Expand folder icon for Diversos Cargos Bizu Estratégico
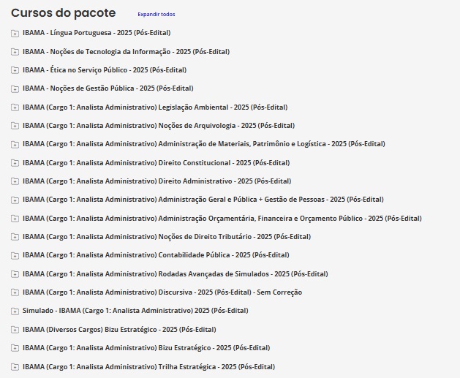 (x=15, y=330)
